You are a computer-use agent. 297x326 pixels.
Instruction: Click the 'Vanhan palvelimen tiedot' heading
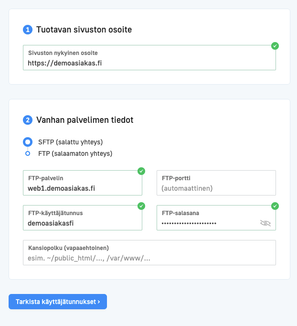tap(85, 120)
